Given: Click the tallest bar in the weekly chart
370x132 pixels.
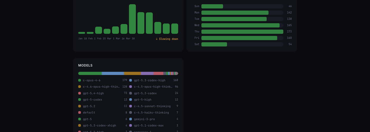Looking at the screenshot, I should (x=132, y=19).
